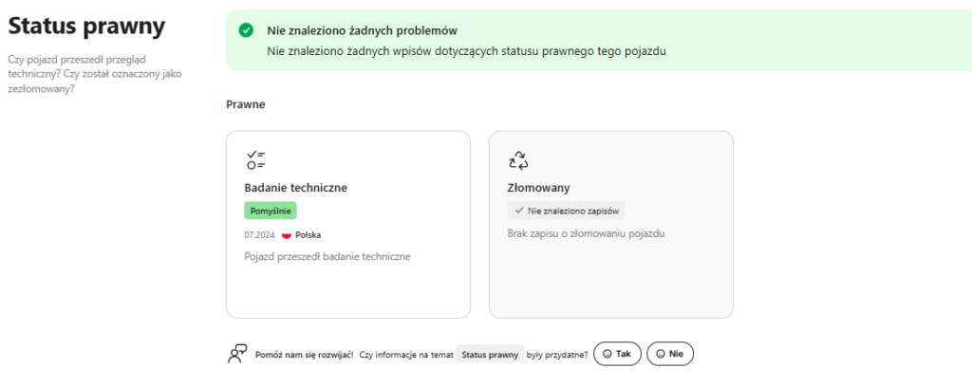Click the '07.2024' inspection date
Viewport: 972px width, 387px height.
259,234
